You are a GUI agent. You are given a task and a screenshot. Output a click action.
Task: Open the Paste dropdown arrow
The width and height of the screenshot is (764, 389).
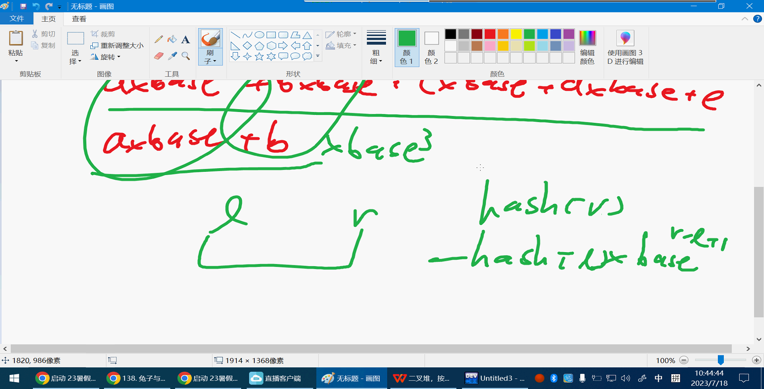16,61
